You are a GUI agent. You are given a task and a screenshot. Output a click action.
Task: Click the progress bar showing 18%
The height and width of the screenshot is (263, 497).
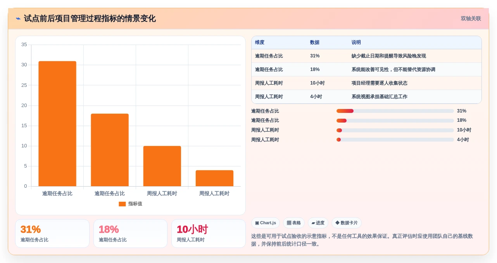tap(395, 121)
